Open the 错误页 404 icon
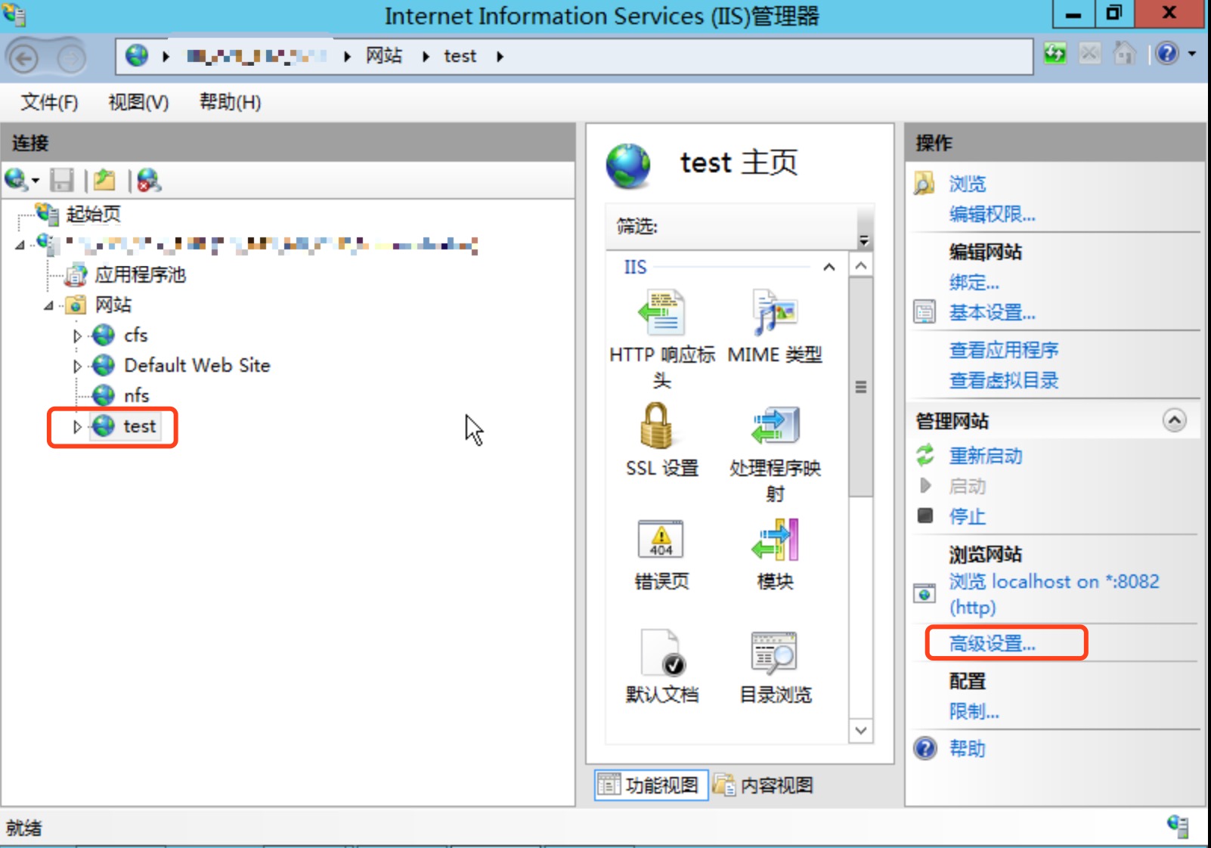The height and width of the screenshot is (848, 1211). [661, 539]
